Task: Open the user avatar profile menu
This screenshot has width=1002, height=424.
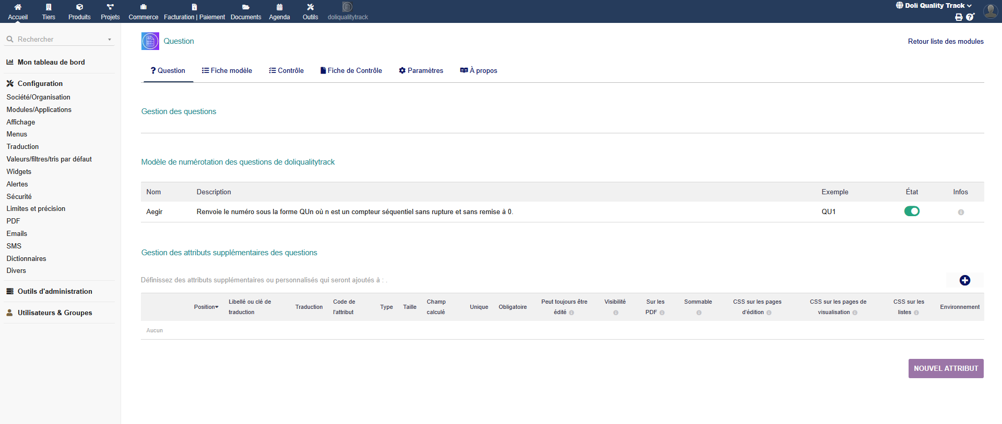Action: (990, 11)
